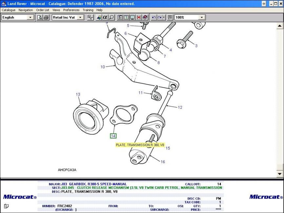Image resolution: width=284 pixels, height=213 pixels.
Task: Click the CALLOUT value 14 in the details panel
Action: [x=219, y=184]
